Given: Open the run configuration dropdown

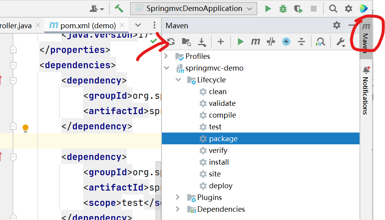Looking at the screenshot, I should [194, 9].
